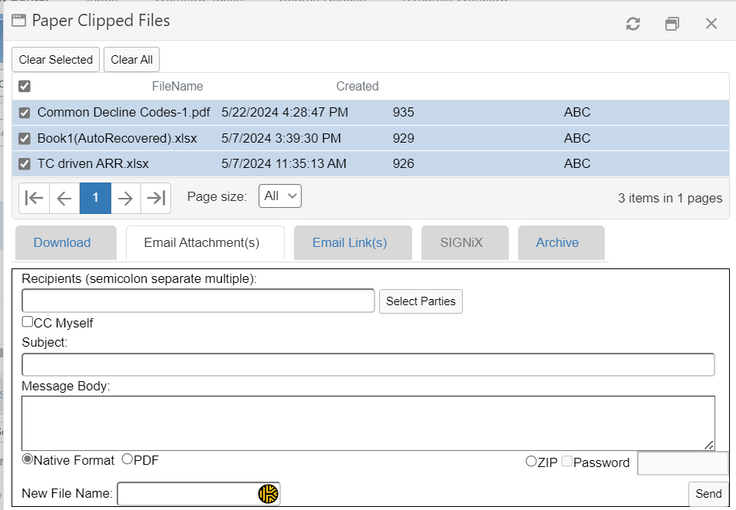Click the restore window icon
Image resolution: width=736 pixels, height=510 pixels.
(672, 24)
